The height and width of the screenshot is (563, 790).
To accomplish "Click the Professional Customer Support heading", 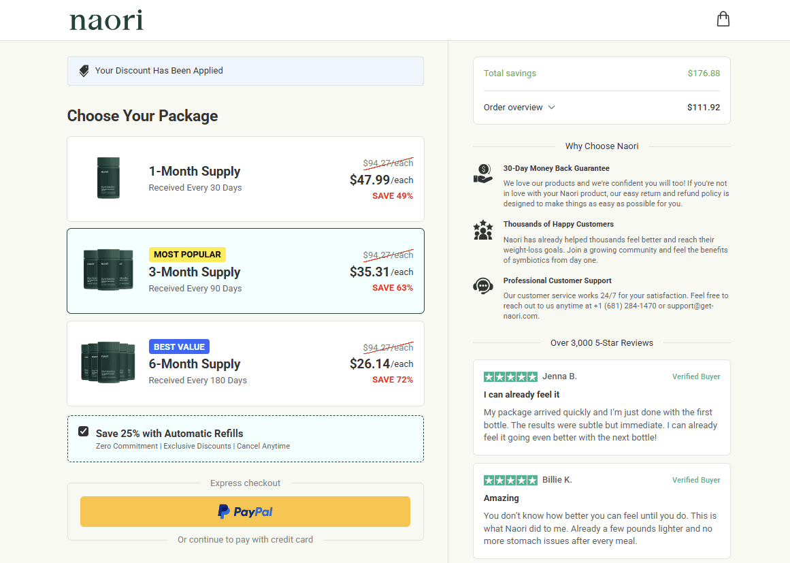I will [x=557, y=280].
